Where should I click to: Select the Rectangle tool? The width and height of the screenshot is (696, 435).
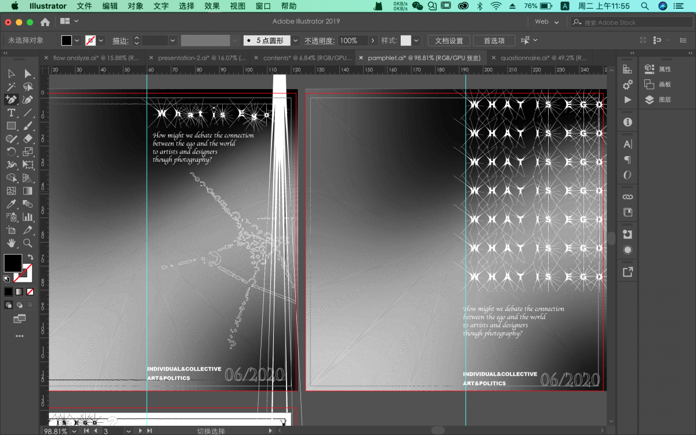tap(11, 125)
